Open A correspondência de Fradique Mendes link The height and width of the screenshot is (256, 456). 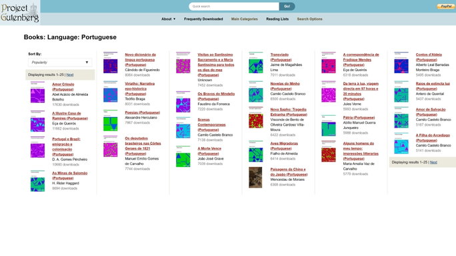[361, 60]
